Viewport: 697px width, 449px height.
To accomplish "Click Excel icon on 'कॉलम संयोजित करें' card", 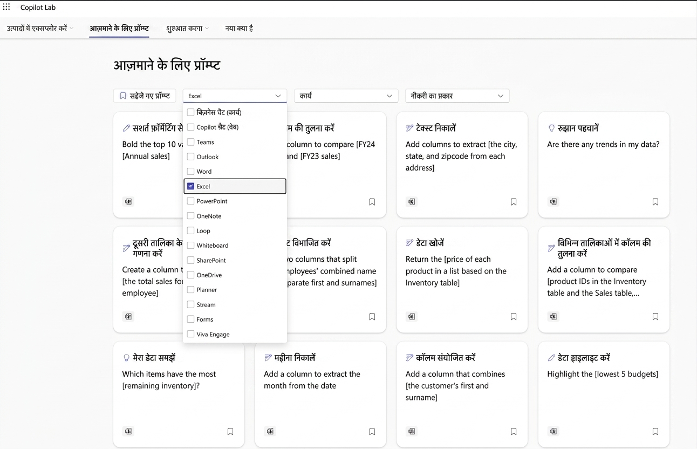I will [412, 432].
